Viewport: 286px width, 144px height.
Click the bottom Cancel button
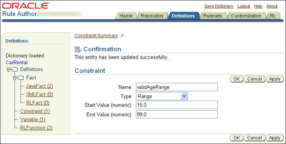[x=254, y=138]
